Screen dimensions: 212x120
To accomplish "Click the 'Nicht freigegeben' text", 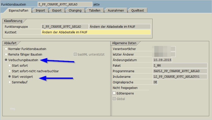I will click(125, 88).
